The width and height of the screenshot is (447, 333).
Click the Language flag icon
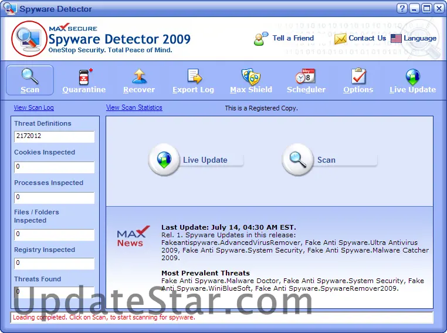click(x=396, y=38)
